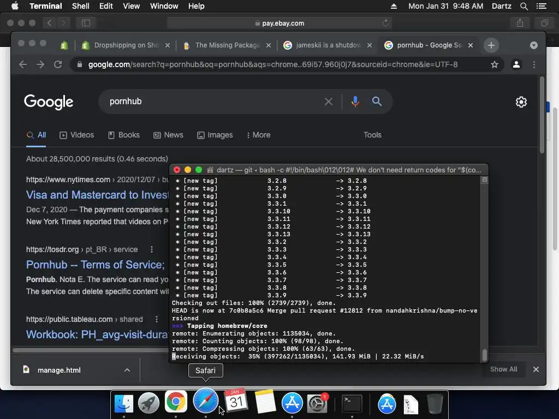Reload the Chrome page
Screen dimensions: 559x419
point(58,64)
